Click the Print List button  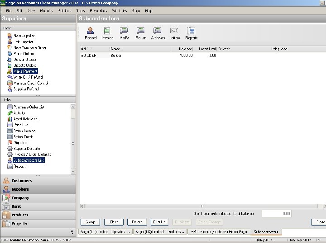coord(159,222)
